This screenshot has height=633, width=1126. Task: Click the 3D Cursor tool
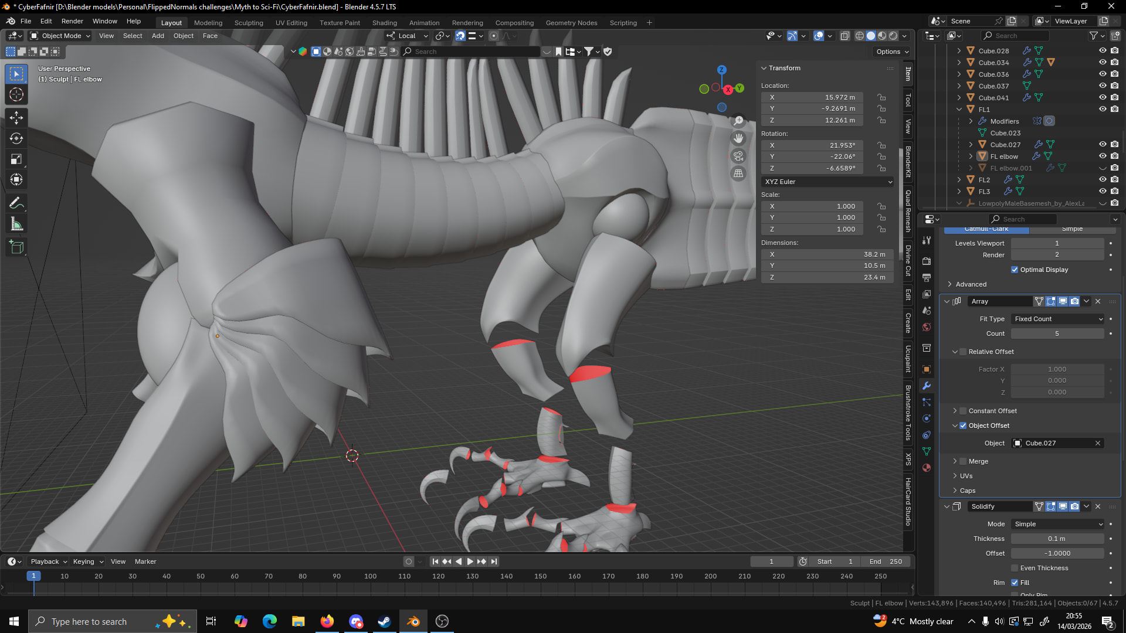pyautogui.click(x=16, y=94)
